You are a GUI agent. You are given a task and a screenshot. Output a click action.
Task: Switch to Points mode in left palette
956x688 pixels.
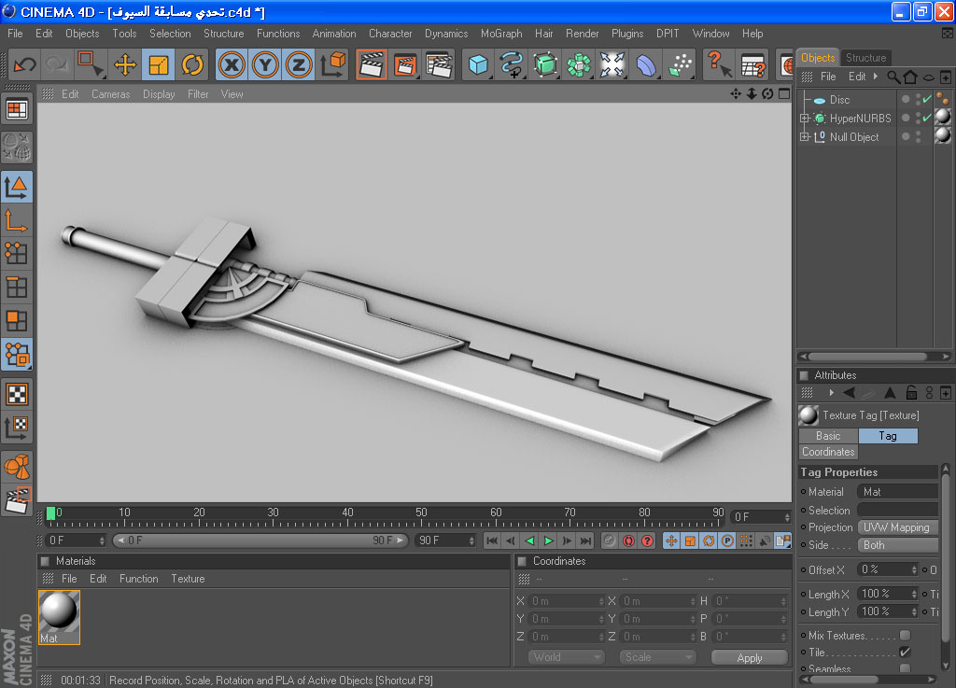[17, 254]
